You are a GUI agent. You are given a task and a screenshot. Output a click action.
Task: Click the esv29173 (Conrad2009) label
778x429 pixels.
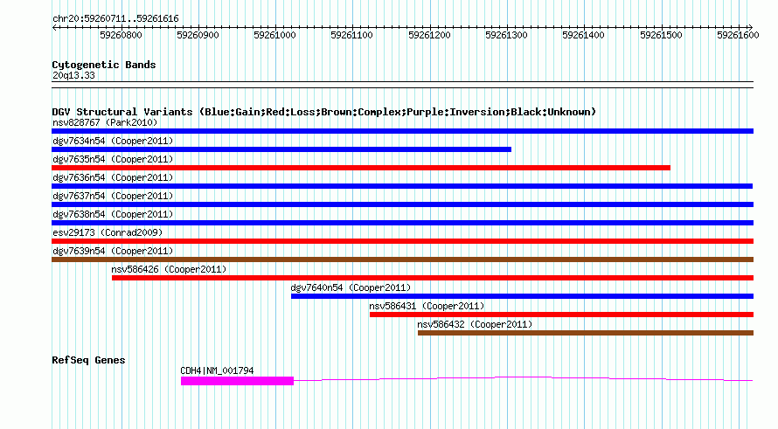108,232
